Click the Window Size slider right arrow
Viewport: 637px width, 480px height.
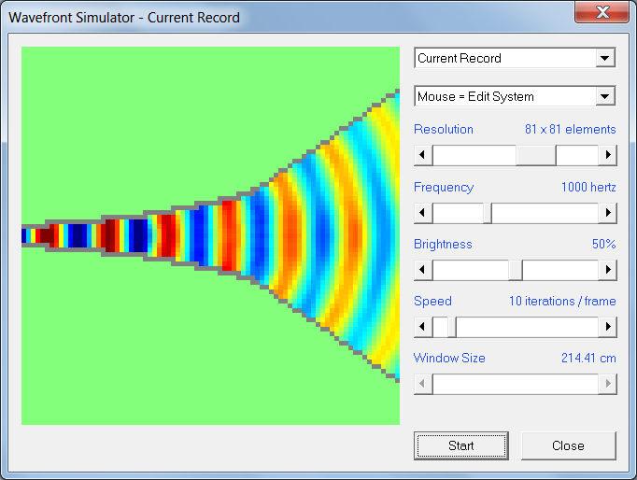(x=608, y=384)
